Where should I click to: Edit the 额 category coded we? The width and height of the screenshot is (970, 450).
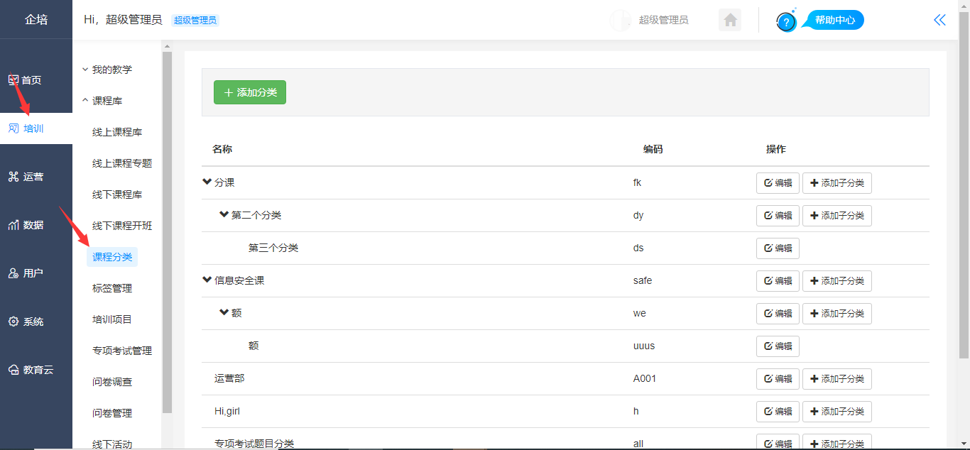click(x=778, y=314)
